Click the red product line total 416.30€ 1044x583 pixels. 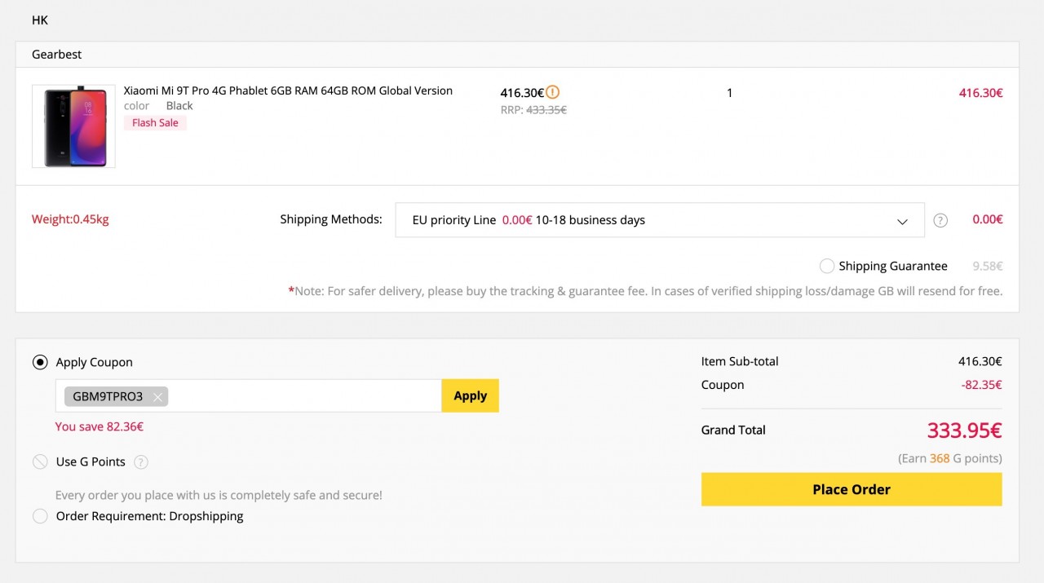point(980,93)
